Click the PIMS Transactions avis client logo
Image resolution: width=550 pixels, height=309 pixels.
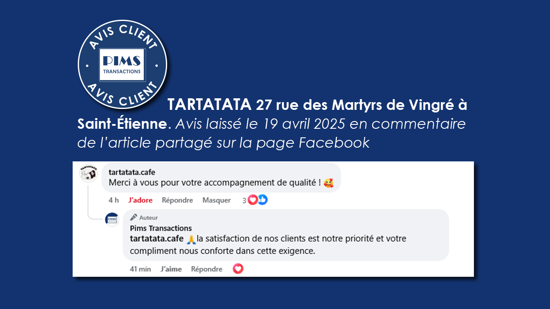(x=122, y=65)
